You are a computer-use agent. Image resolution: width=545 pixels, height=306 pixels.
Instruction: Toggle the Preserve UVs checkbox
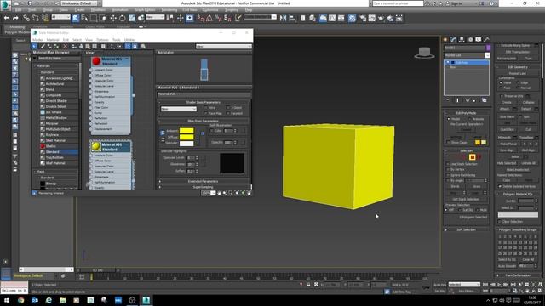point(502,96)
